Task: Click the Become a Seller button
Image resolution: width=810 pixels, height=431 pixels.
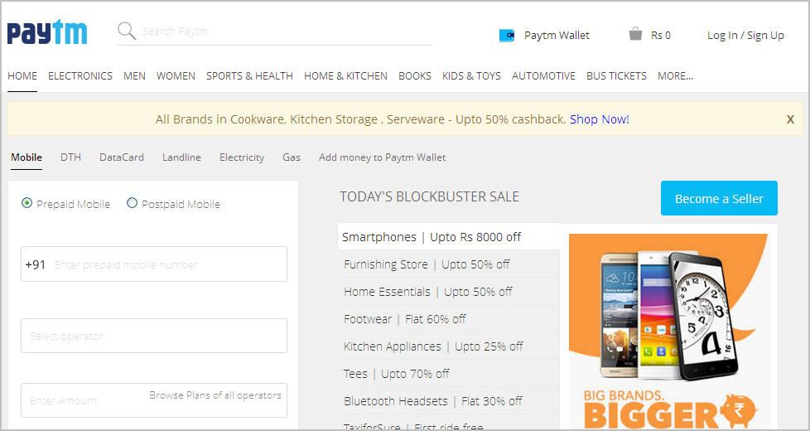Action: click(x=719, y=198)
